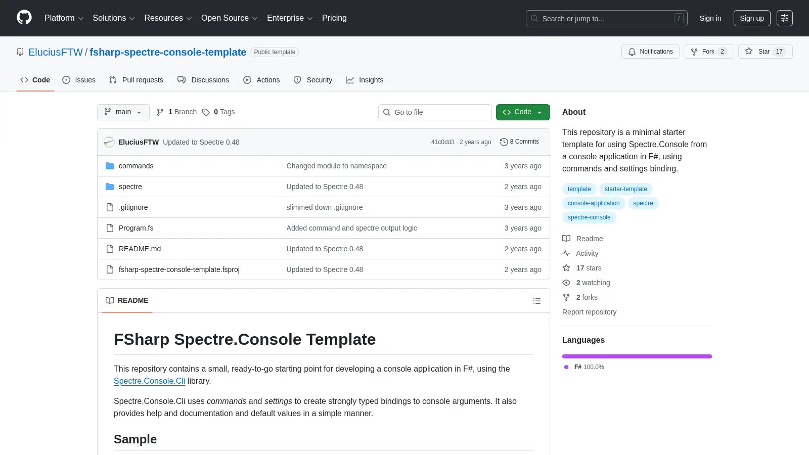Click the Report repository link
The width and height of the screenshot is (809, 455).
coord(589,312)
